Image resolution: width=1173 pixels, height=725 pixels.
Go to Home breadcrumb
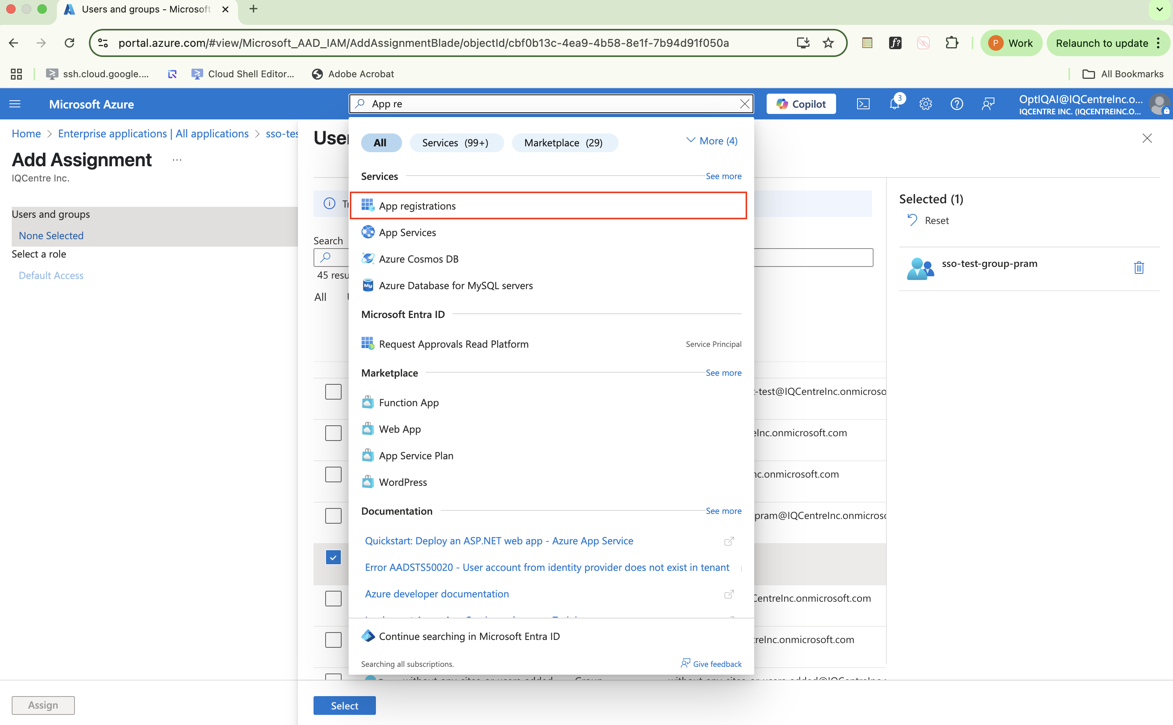click(27, 133)
